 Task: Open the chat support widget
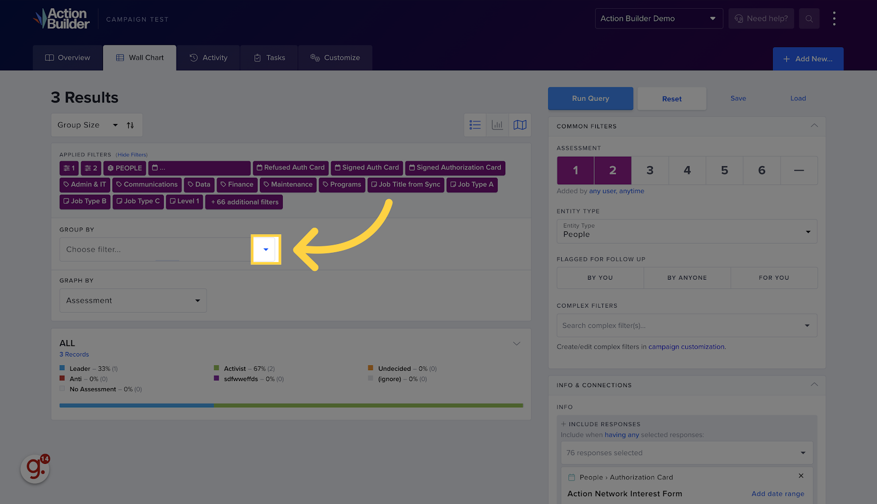tap(35, 469)
